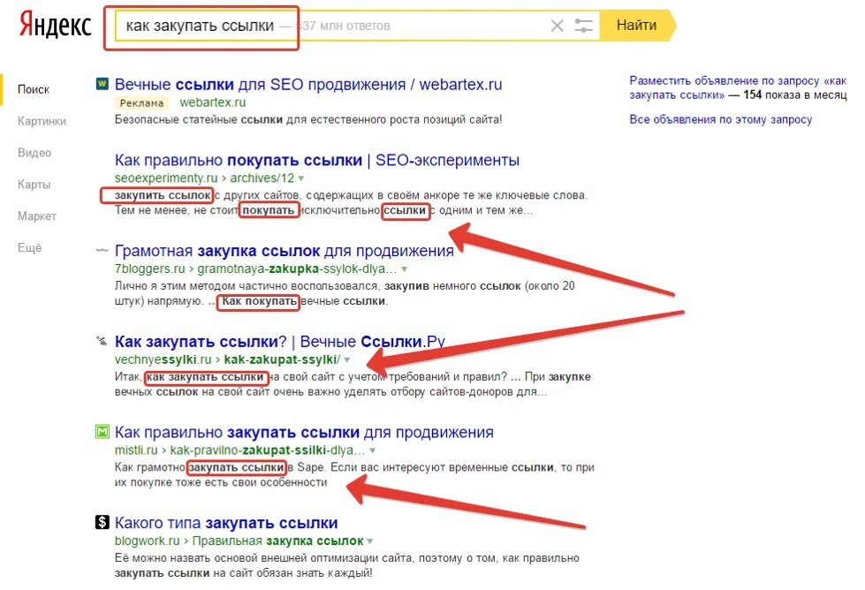Click the vechnyessylki.ru favicon
The height and width of the screenshot is (590, 865).
click(102, 341)
